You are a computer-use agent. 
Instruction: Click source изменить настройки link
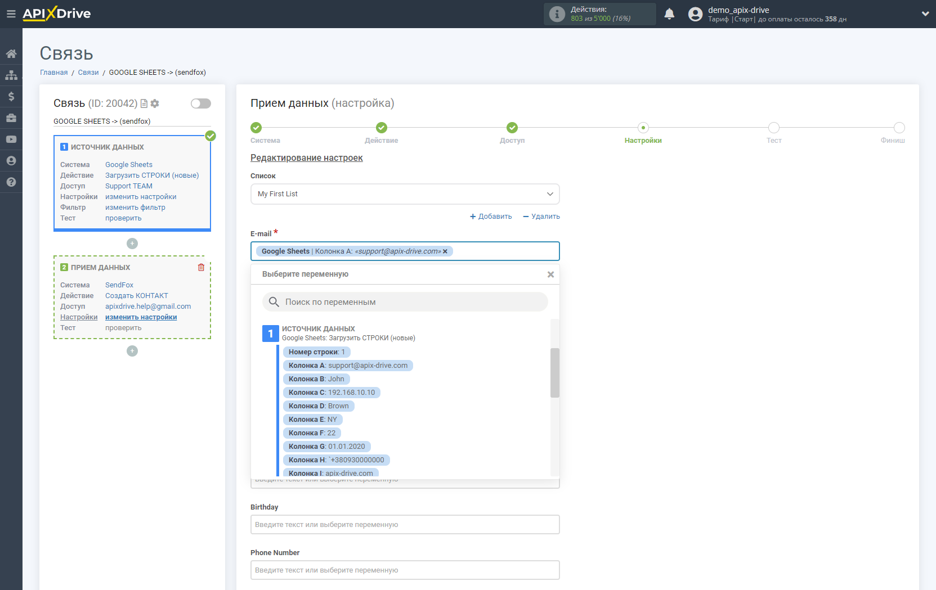pos(141,197)
